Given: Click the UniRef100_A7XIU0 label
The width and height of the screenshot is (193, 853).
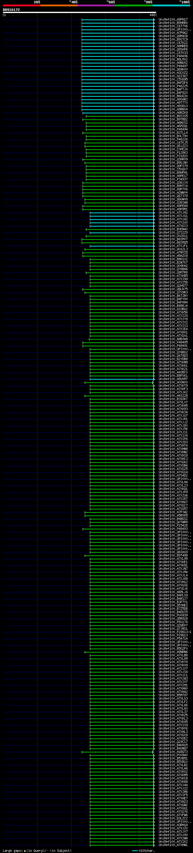Looking at the screenshot, I should (173, 222).
